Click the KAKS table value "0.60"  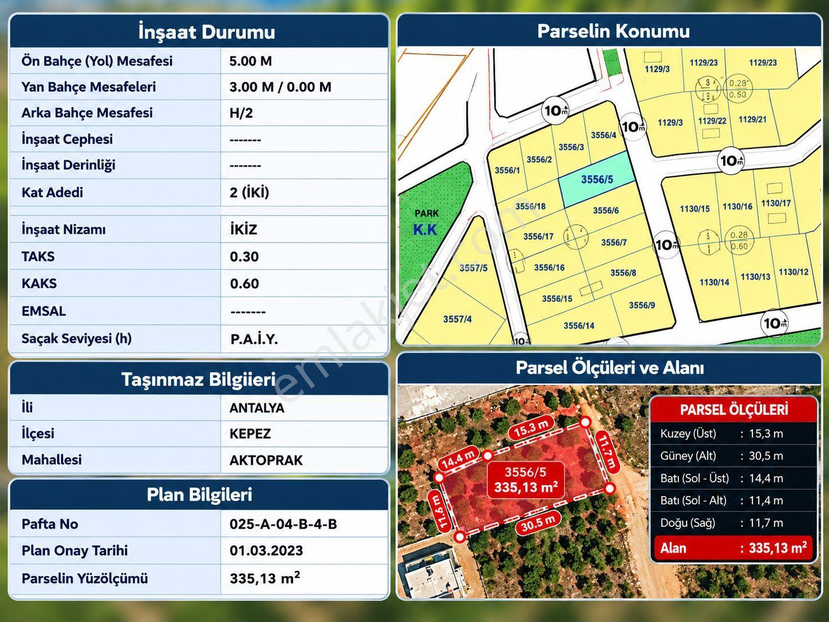click(244, 284)
